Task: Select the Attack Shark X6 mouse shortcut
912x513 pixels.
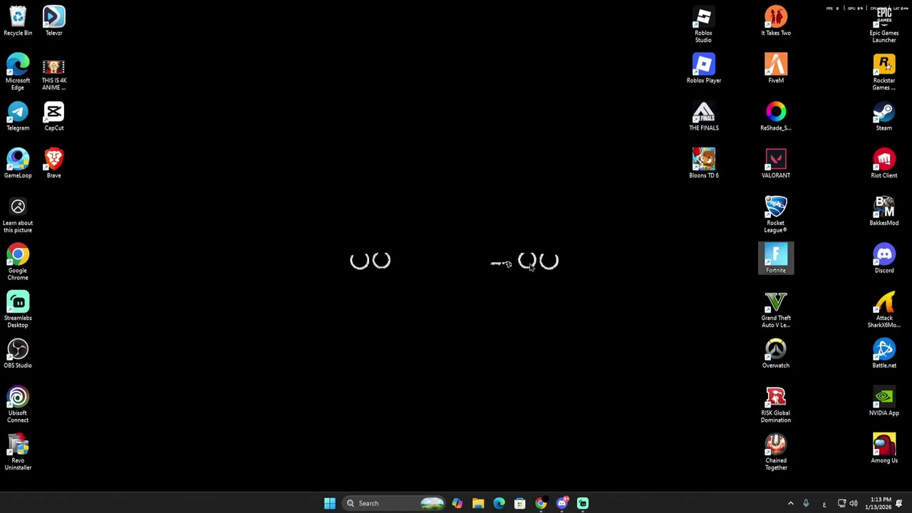Action: click(x=883, y=310)
